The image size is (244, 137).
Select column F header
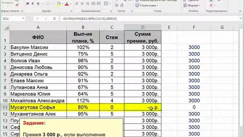point(194,27)
